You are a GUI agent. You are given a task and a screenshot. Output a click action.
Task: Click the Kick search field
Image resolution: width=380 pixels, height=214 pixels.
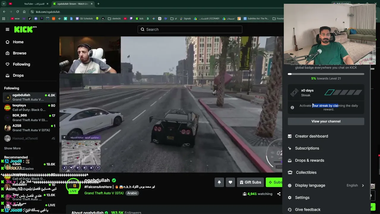[190, 29]
